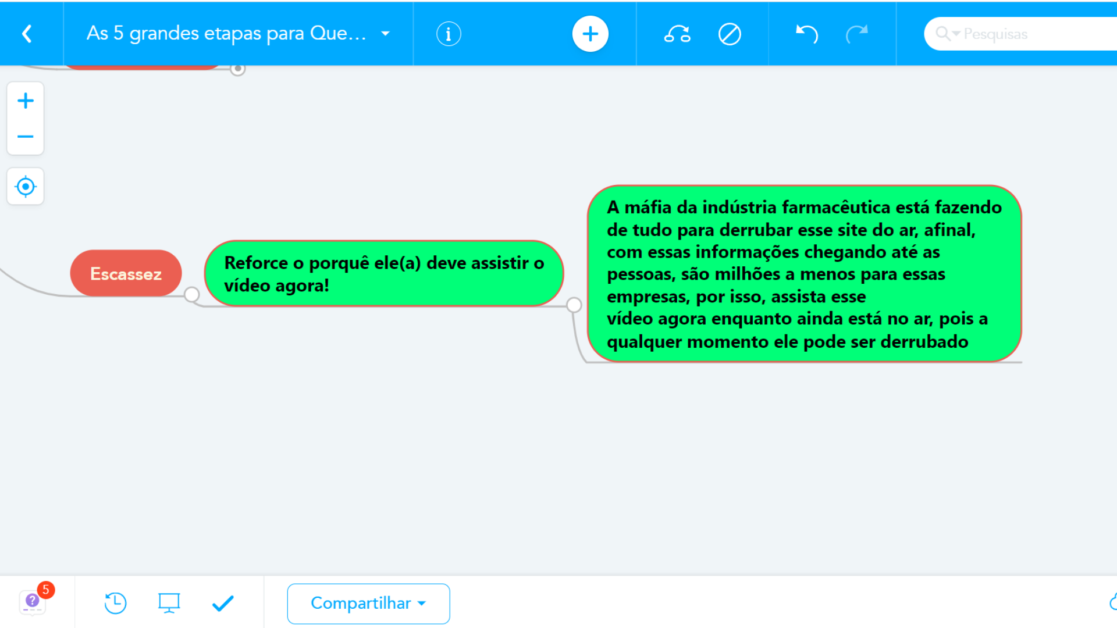Click the crossed-circle icon
This screenshot has height=628, width=1117.
[x=730, y=34]
